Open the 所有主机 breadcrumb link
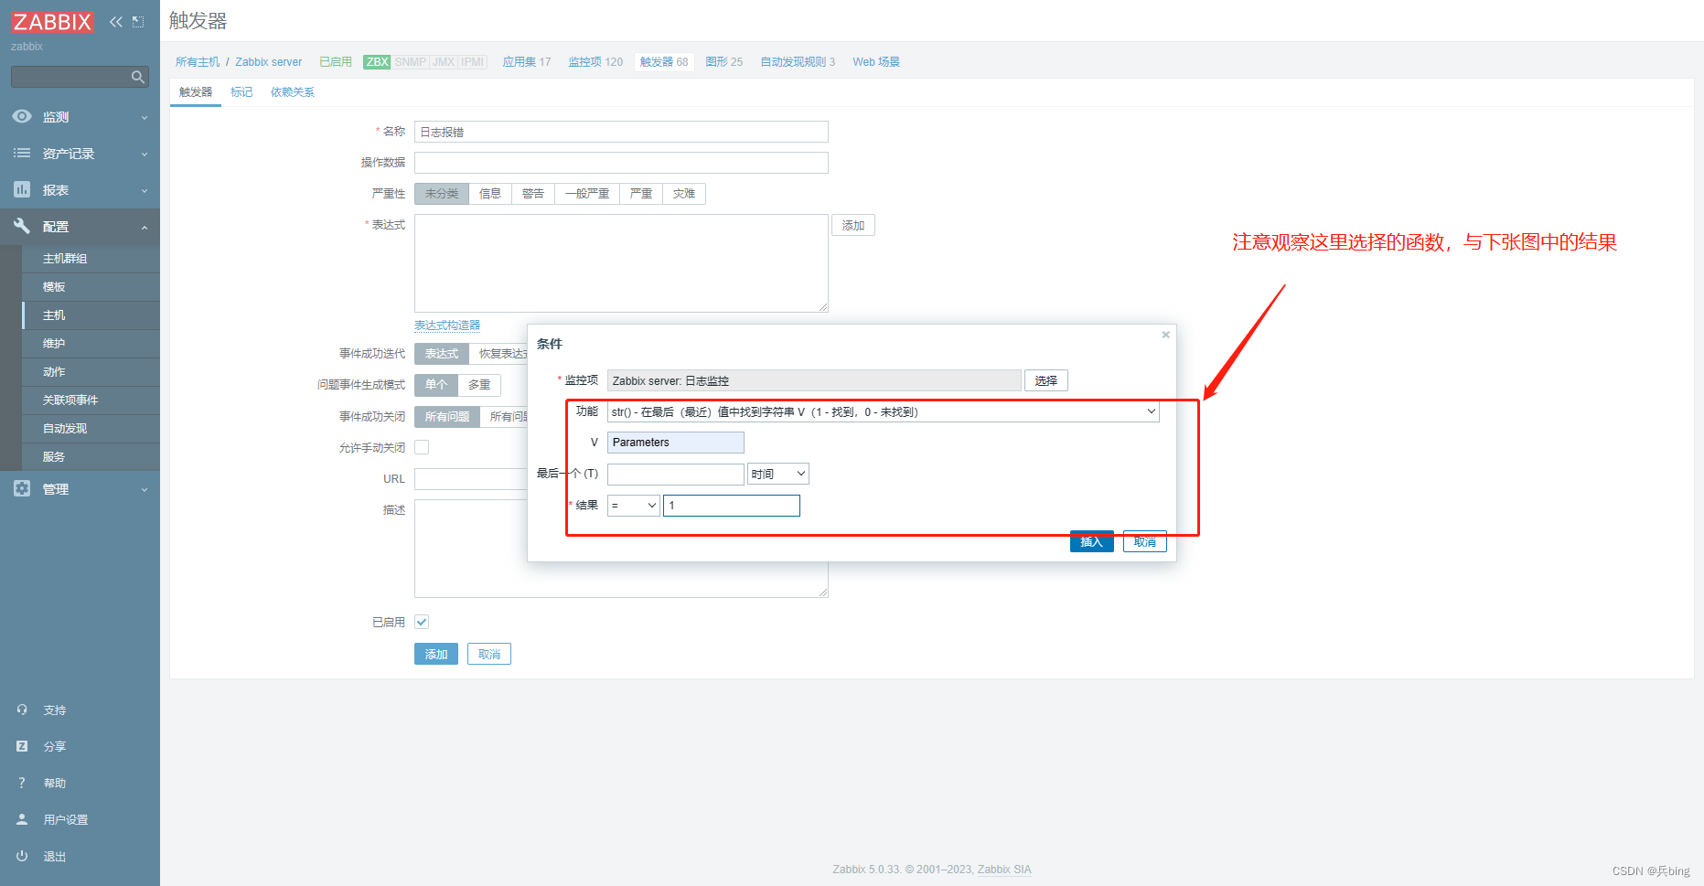The width and height of the screenshot is (1704, 886). 198,62
